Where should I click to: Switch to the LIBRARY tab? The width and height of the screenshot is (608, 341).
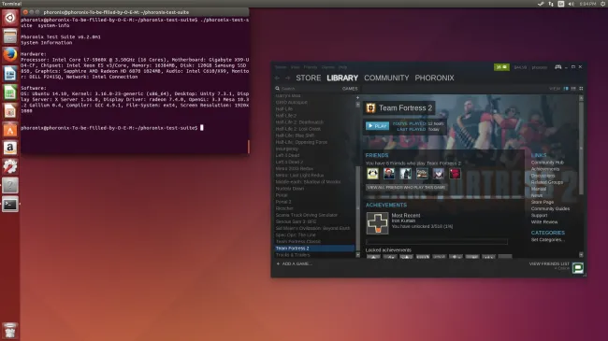coord(342,78)
